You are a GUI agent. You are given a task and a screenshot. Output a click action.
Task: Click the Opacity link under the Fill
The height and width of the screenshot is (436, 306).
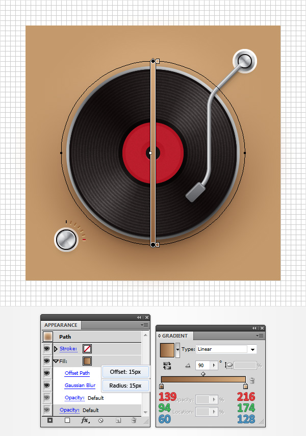[74, 398]
